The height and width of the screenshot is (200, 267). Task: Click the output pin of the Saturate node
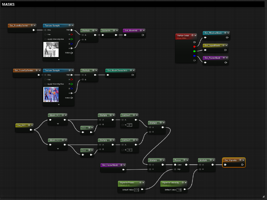coord(116,35)
